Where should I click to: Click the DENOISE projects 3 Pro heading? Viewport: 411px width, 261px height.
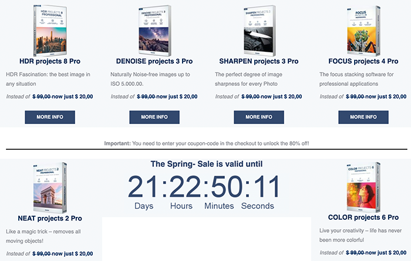click(x=154, y=61)
